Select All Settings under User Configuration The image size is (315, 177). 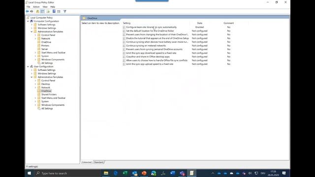click(47, 109)
